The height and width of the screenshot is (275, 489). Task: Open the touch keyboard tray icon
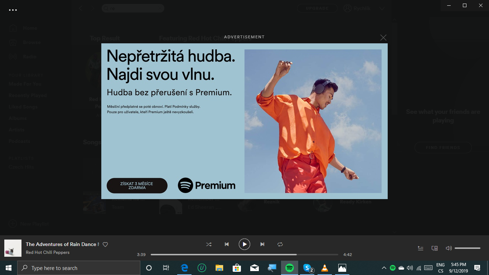pos(428,268)
